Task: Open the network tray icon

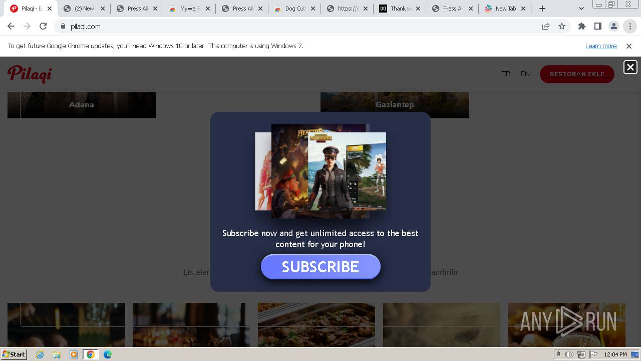Action: click(581, 354)
